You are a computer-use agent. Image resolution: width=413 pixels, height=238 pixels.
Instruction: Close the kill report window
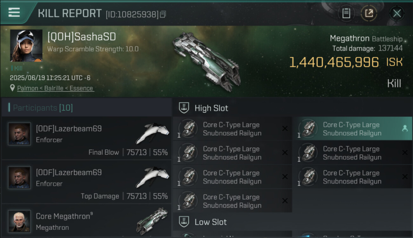396,13
